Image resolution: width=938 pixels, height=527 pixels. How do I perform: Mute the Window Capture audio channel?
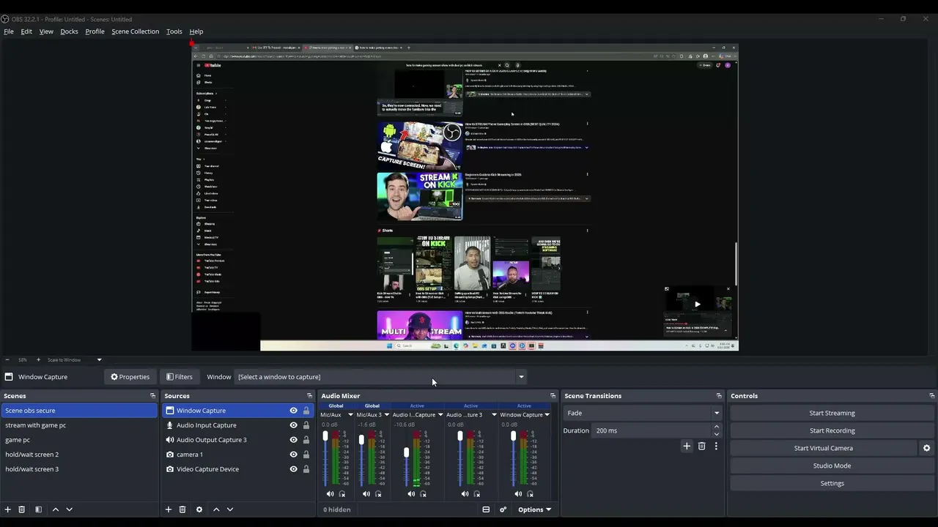point(518,494)
